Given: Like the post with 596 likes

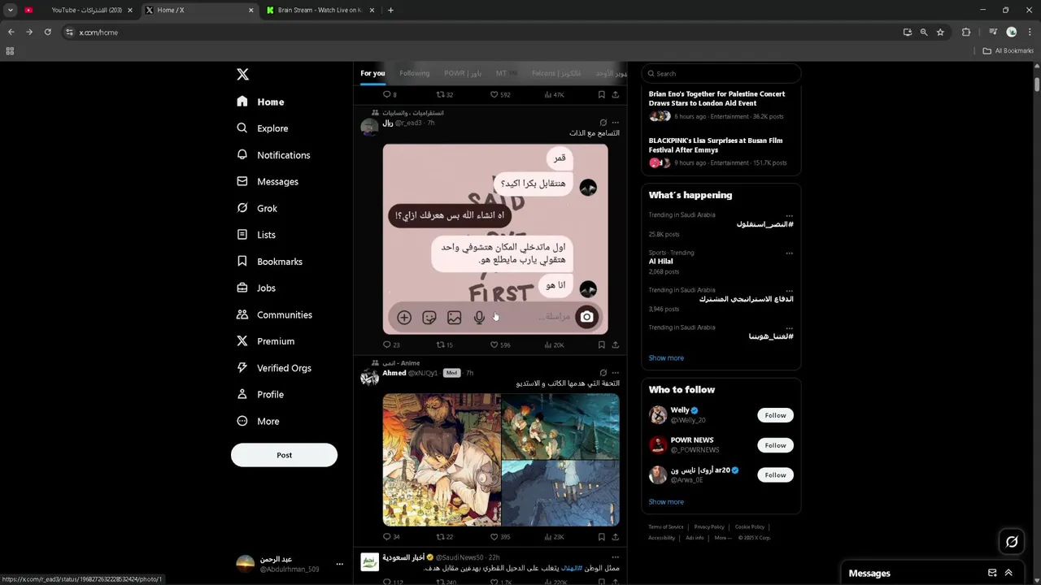Looking at the screenshot, I should coord(499,344).
